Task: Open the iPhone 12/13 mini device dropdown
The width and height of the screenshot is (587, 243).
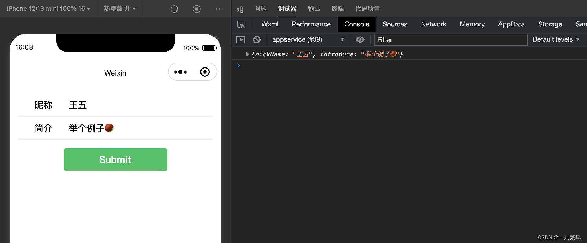Action: pos(48,8)
